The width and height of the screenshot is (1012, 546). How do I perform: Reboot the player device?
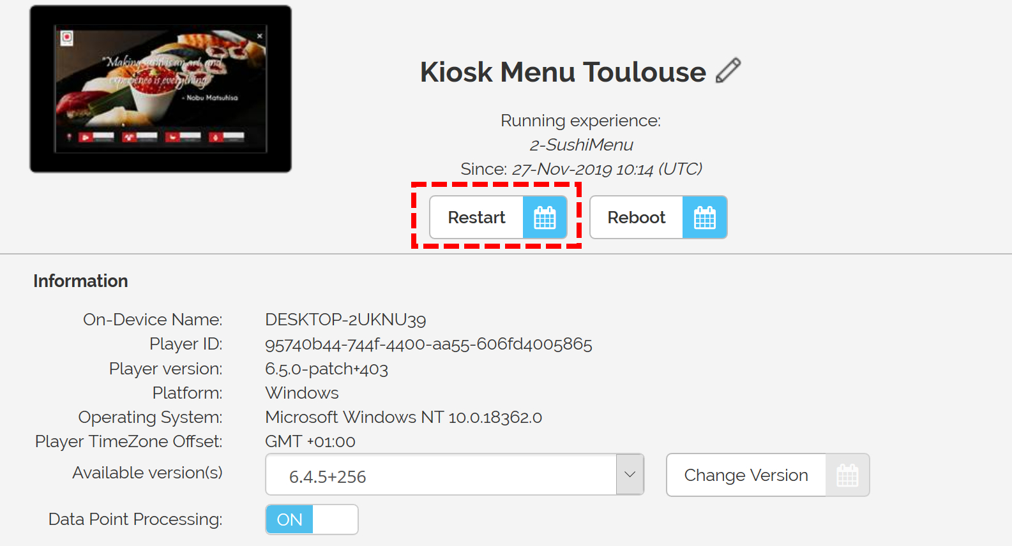(x=636, y=218)
